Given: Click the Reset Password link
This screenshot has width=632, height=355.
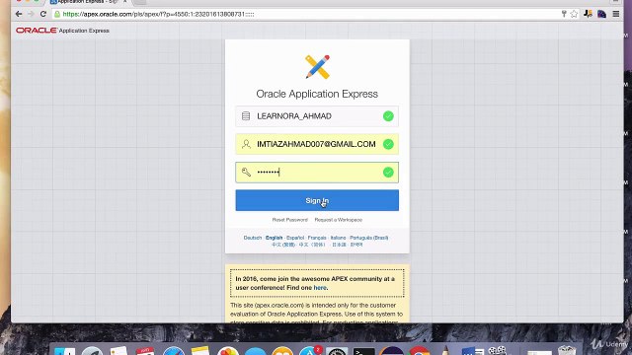Looking at the screenshot, I should pos(289,220).
